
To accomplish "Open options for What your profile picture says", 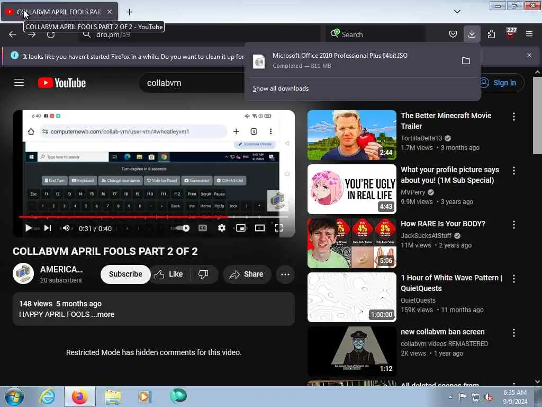I will pyautogui.click(x=514, y=171).
